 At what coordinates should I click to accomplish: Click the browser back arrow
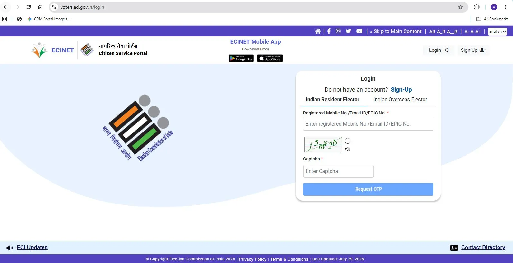5,7
